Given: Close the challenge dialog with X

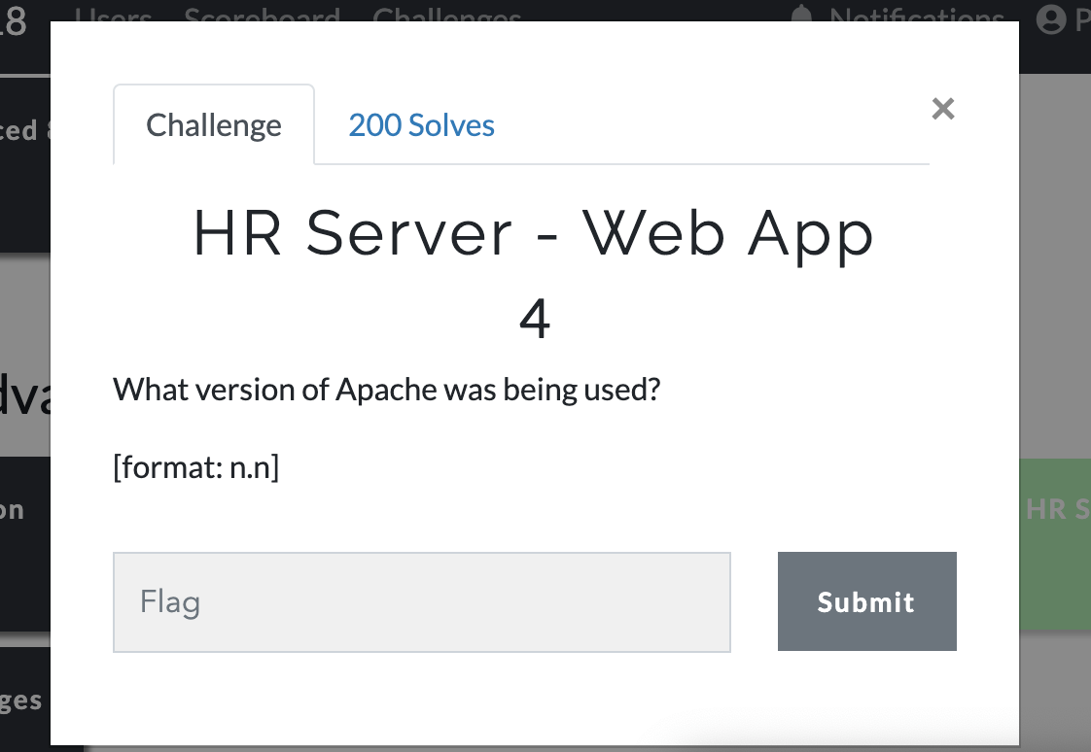Looking at the screenshot, I should [943, 109].
